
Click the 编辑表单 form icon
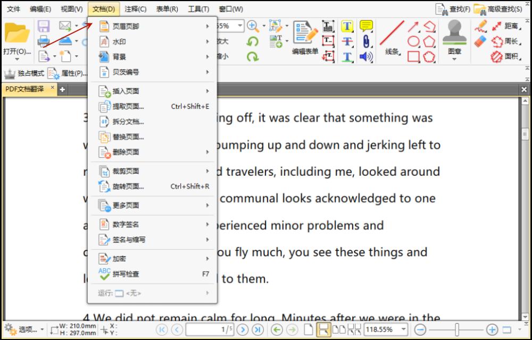coord(305,37)
